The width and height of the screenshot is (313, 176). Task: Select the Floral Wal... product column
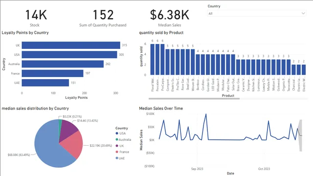[152, 60]
